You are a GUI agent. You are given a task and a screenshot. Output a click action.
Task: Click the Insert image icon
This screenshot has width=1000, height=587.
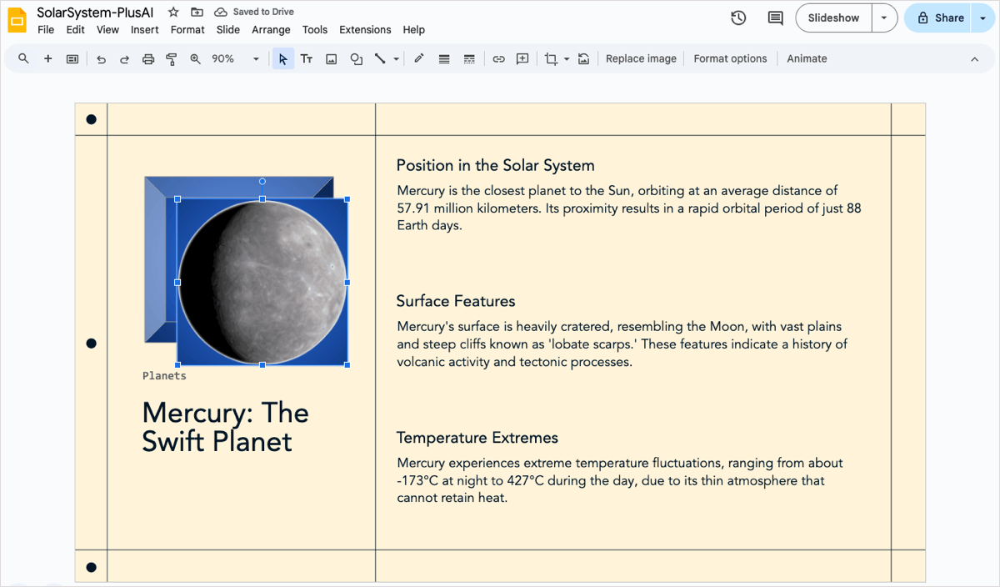331,58
